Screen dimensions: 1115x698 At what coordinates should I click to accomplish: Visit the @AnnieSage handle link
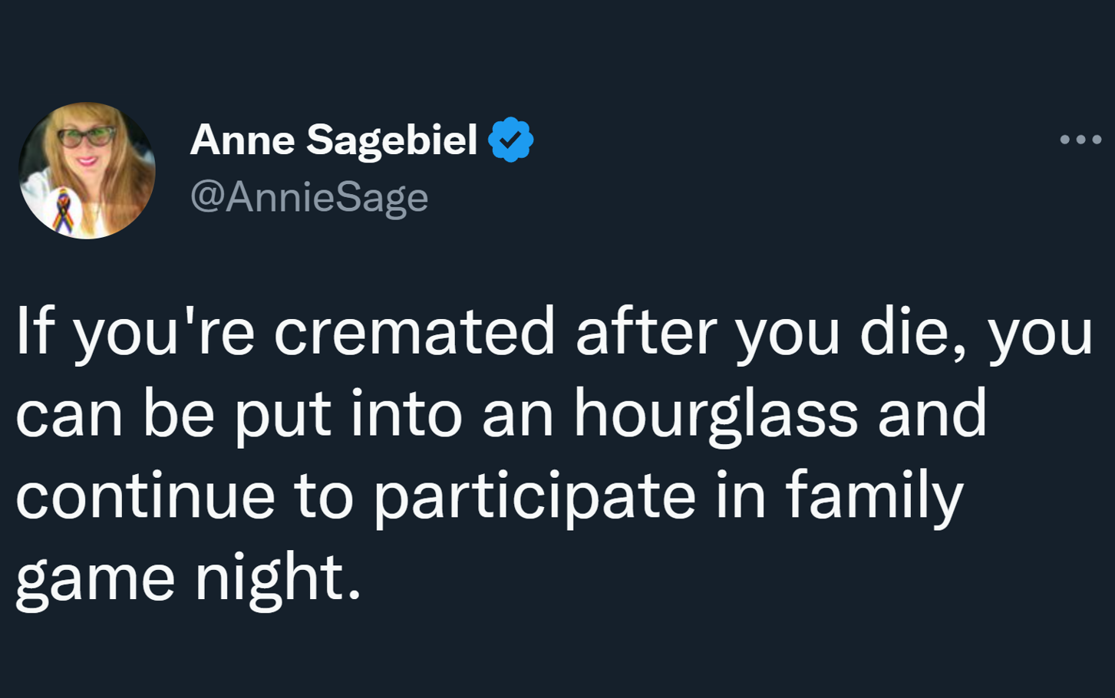click(x=309, y=198)
